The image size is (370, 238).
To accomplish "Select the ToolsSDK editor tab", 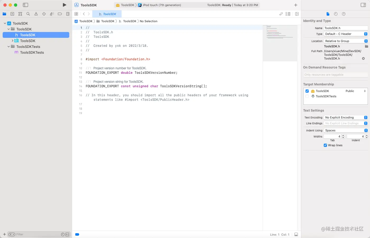I will pyautogui.click(x=107, y=14).
